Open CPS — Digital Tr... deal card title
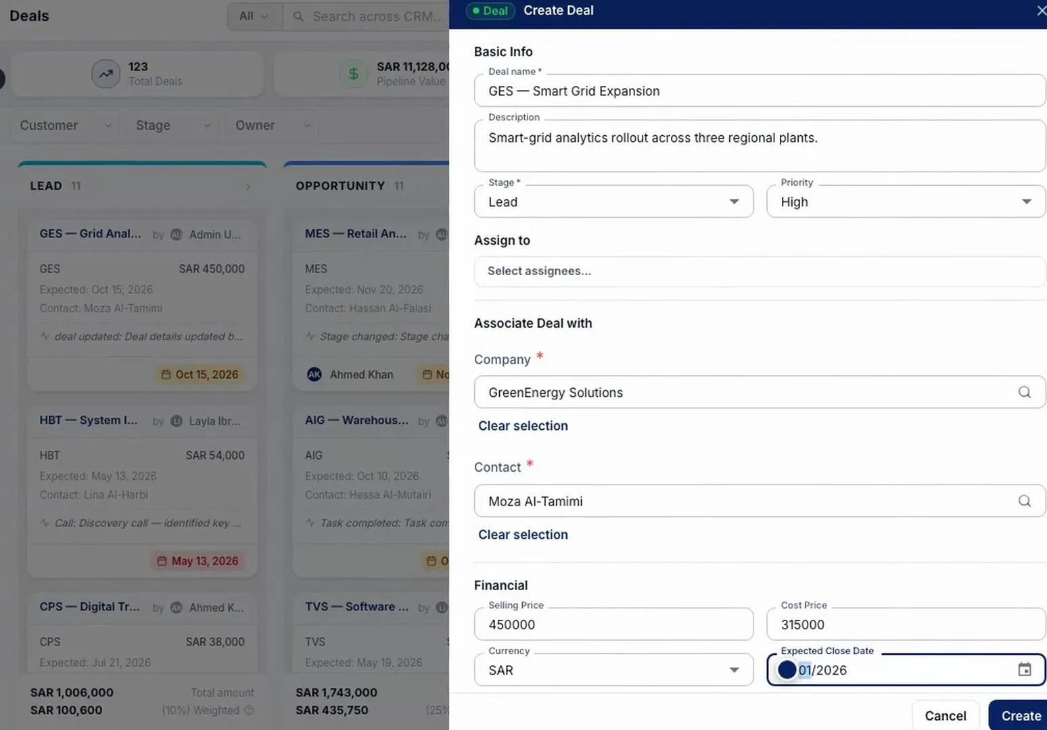The image size is (1047, 730). [x=90, y=607]
